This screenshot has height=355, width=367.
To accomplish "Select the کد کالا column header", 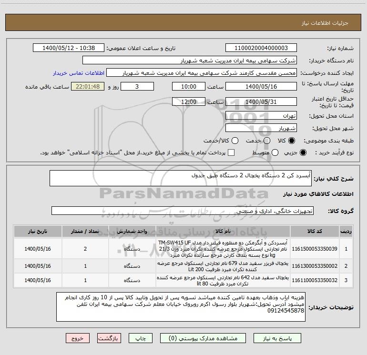I will click(315, 231).
